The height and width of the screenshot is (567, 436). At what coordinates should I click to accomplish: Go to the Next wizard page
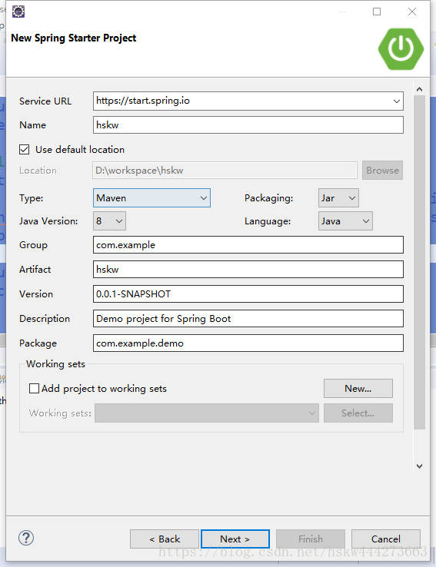pyautogui.click(x=235, y=539)
